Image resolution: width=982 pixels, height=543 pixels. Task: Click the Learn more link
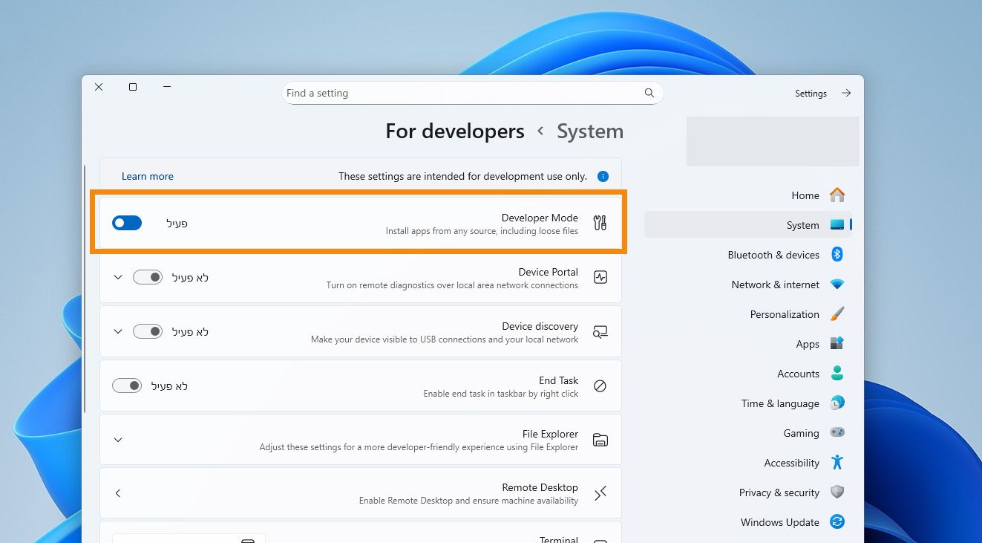(x=148, y=176)
